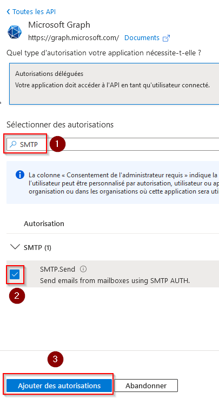Click the Abandonner button
Screen dimensions: 219x398
pyautogui.click(x=146, y=386)
